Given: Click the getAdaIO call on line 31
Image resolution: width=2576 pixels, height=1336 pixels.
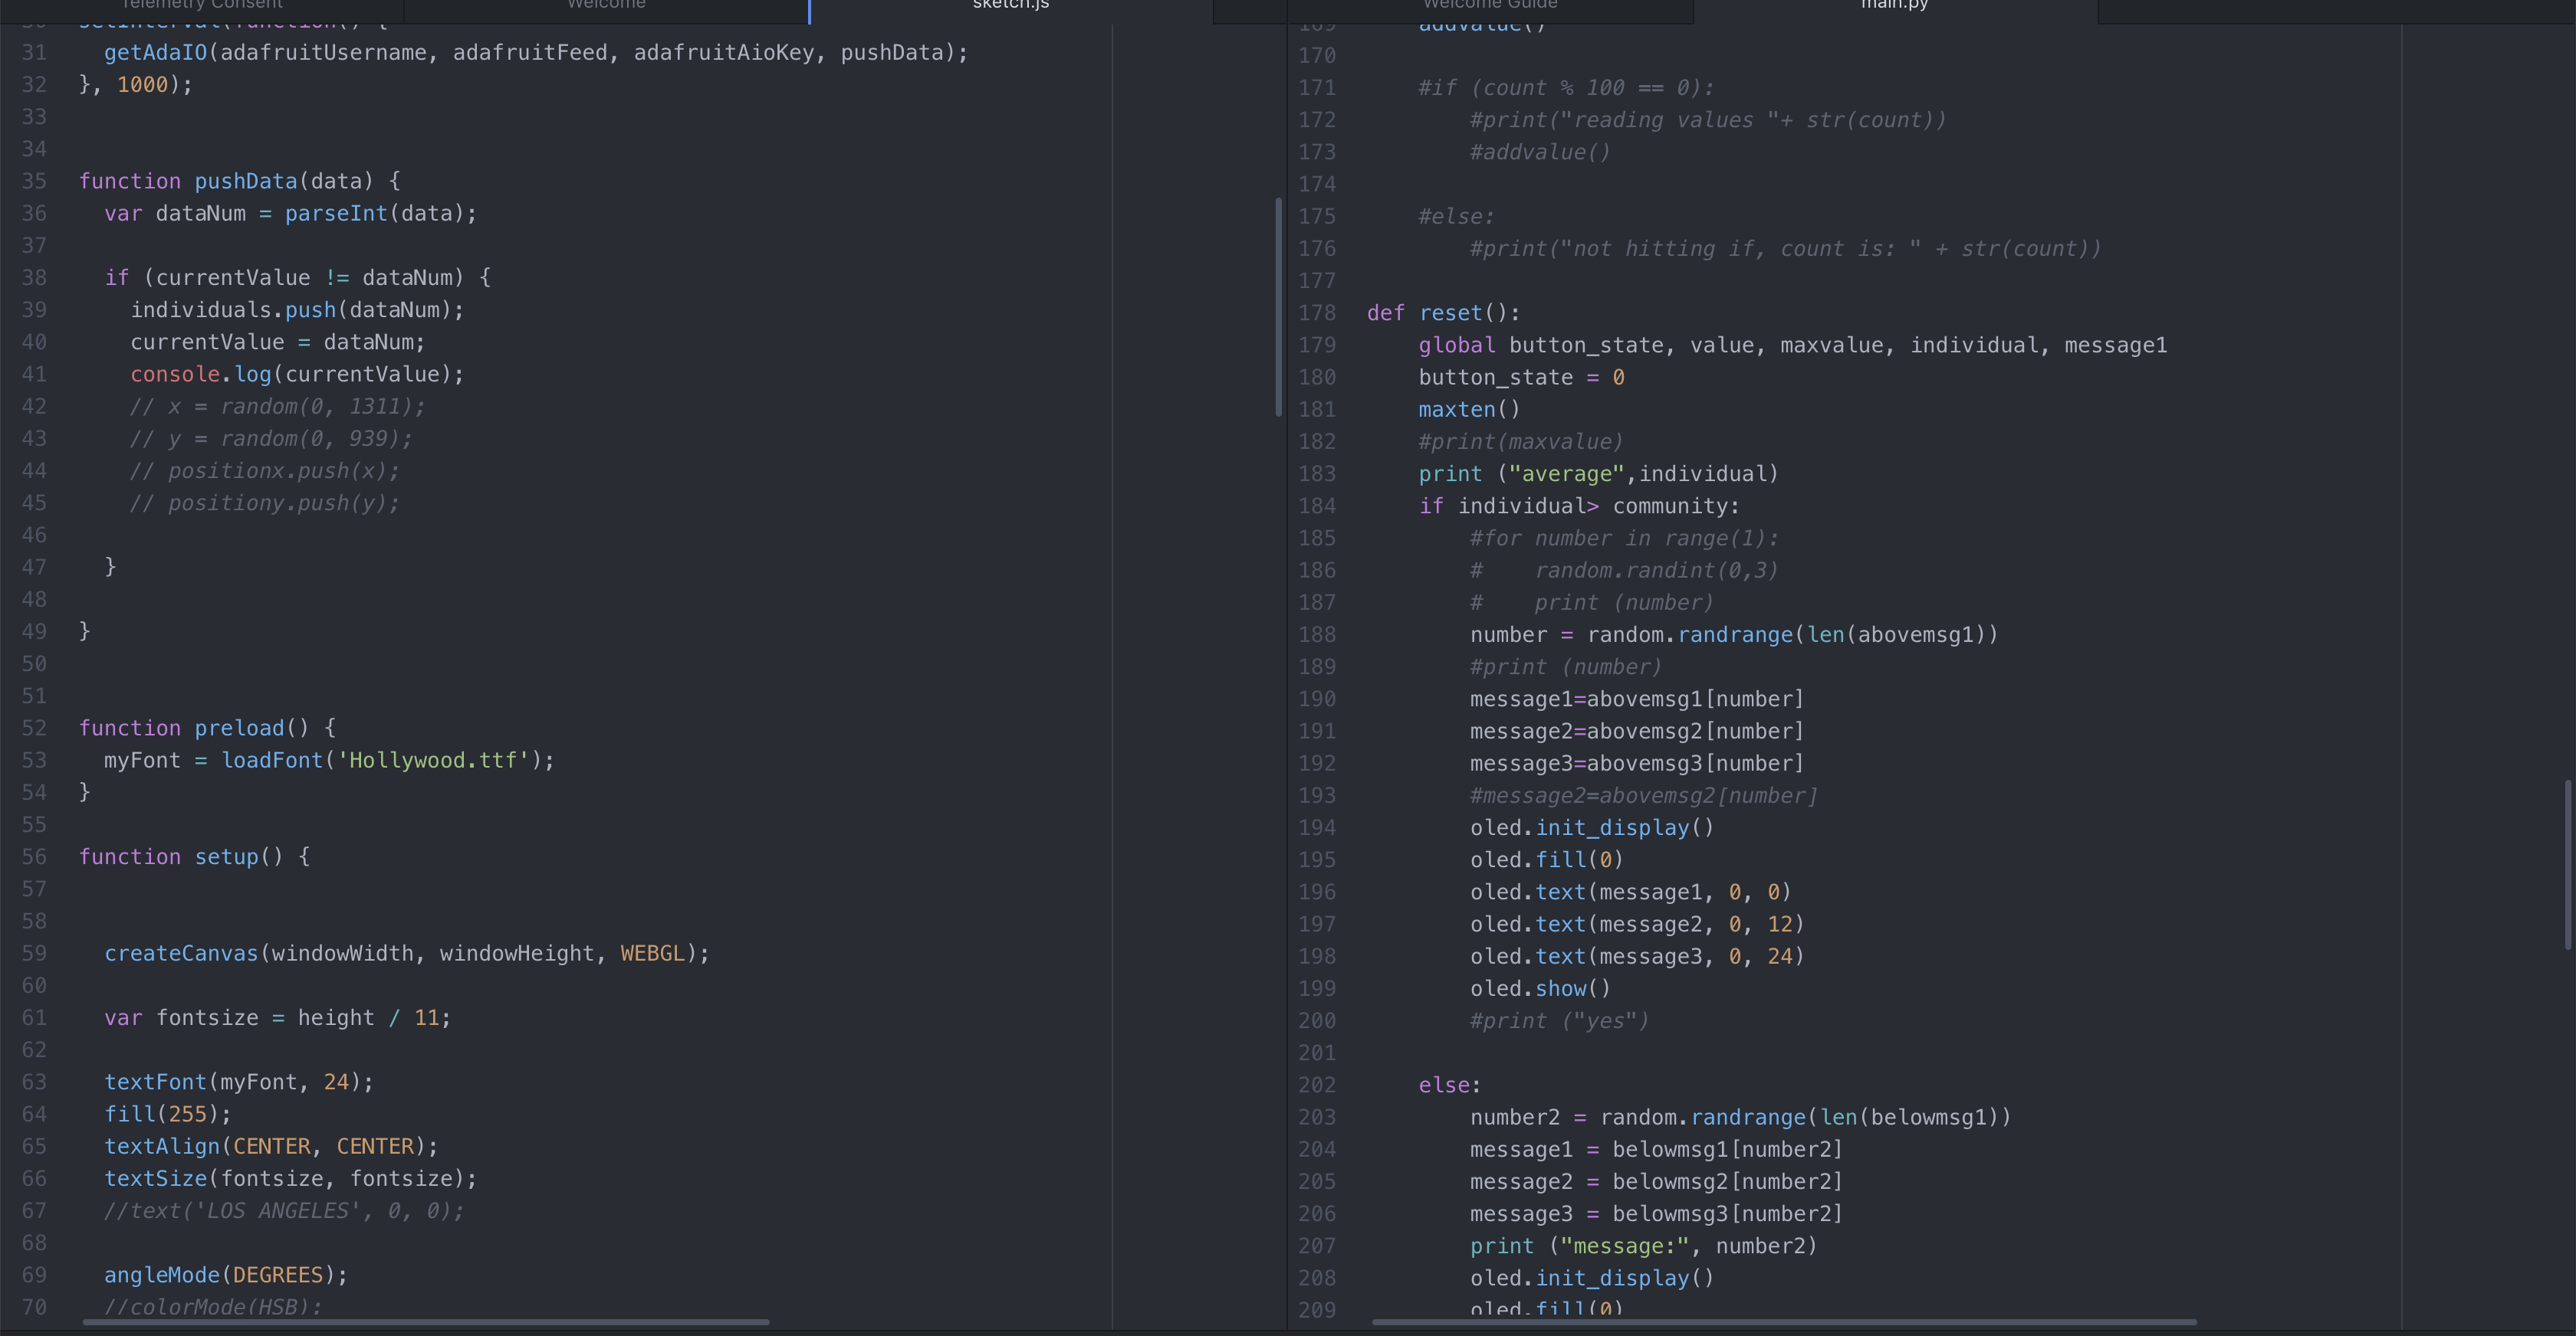Looking at the screenshot, I should tap(537, 52).
